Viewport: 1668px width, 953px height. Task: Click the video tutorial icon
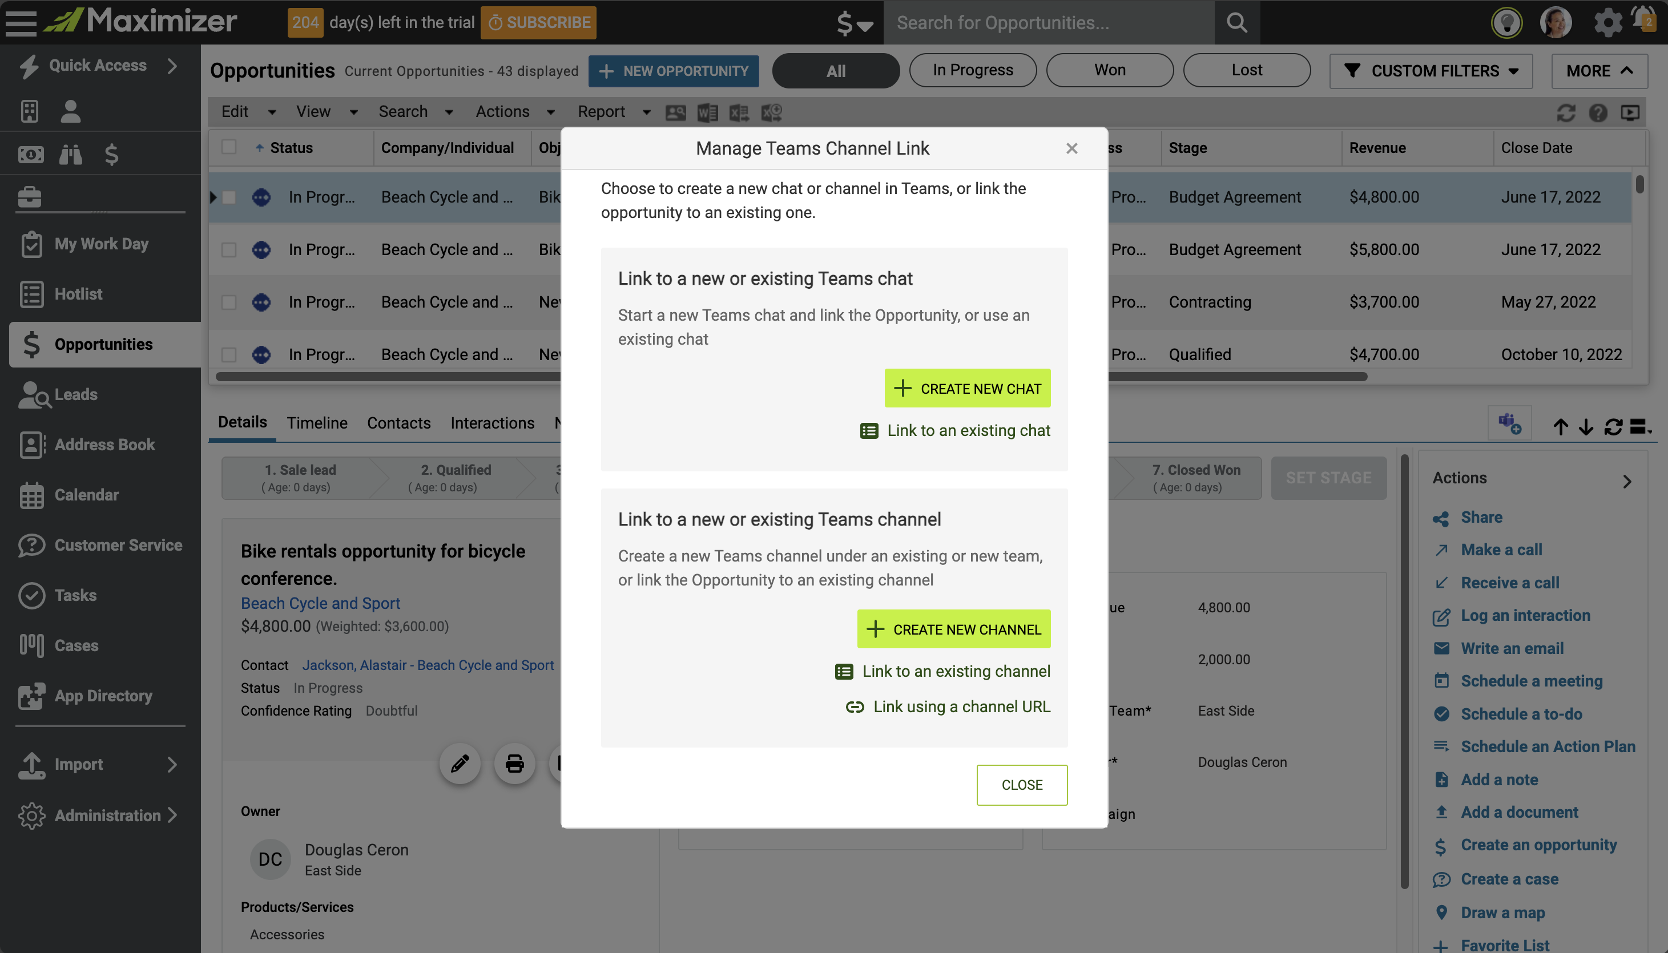(x=1630, y=112)
